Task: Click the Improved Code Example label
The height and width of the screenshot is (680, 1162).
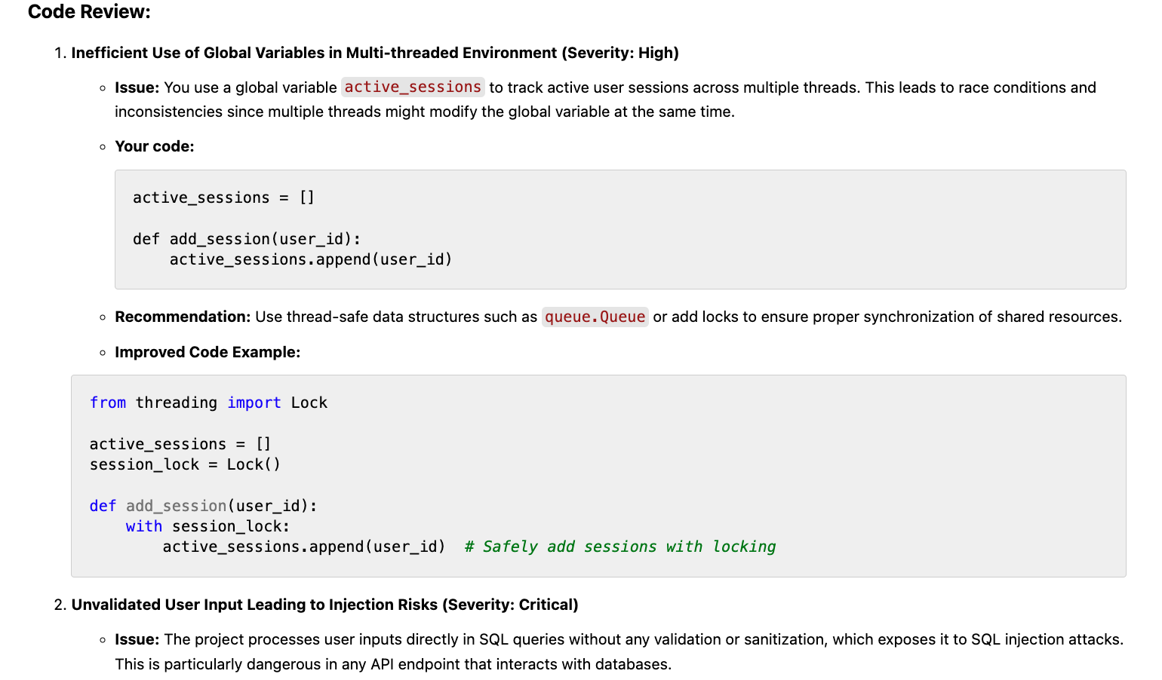Action: click(x=207, y=352)
